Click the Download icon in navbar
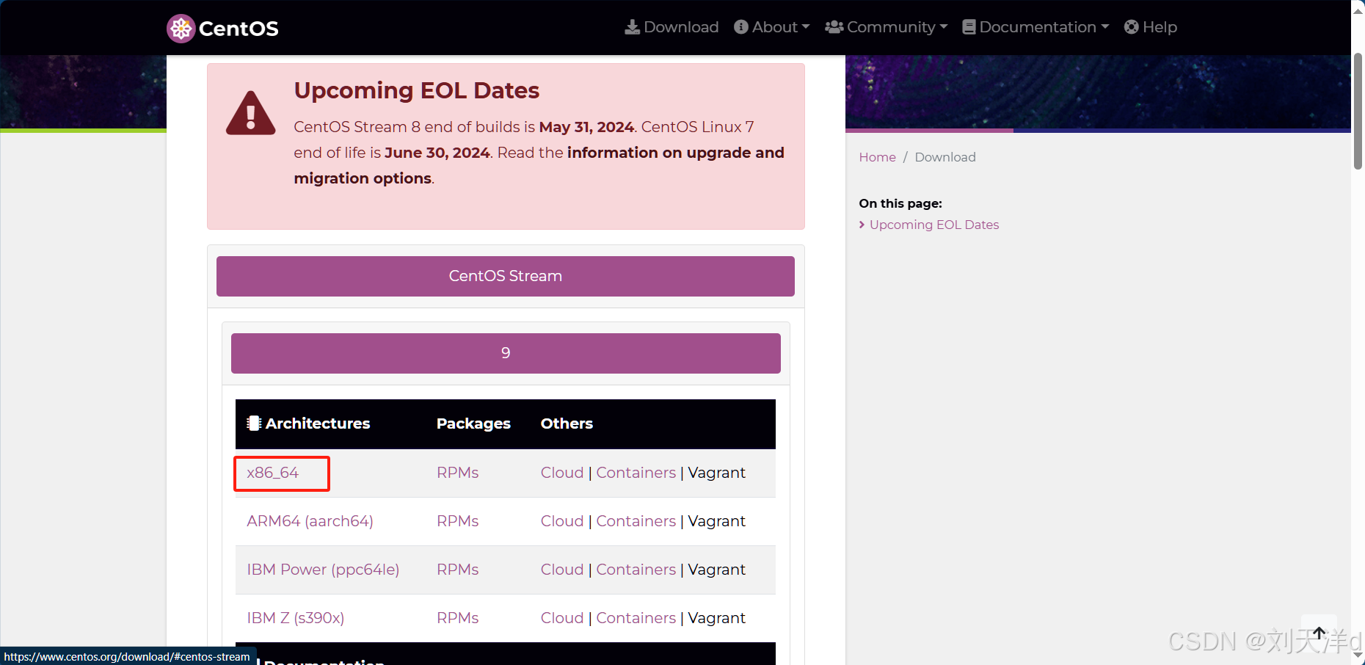 click(x=632, y=27)
